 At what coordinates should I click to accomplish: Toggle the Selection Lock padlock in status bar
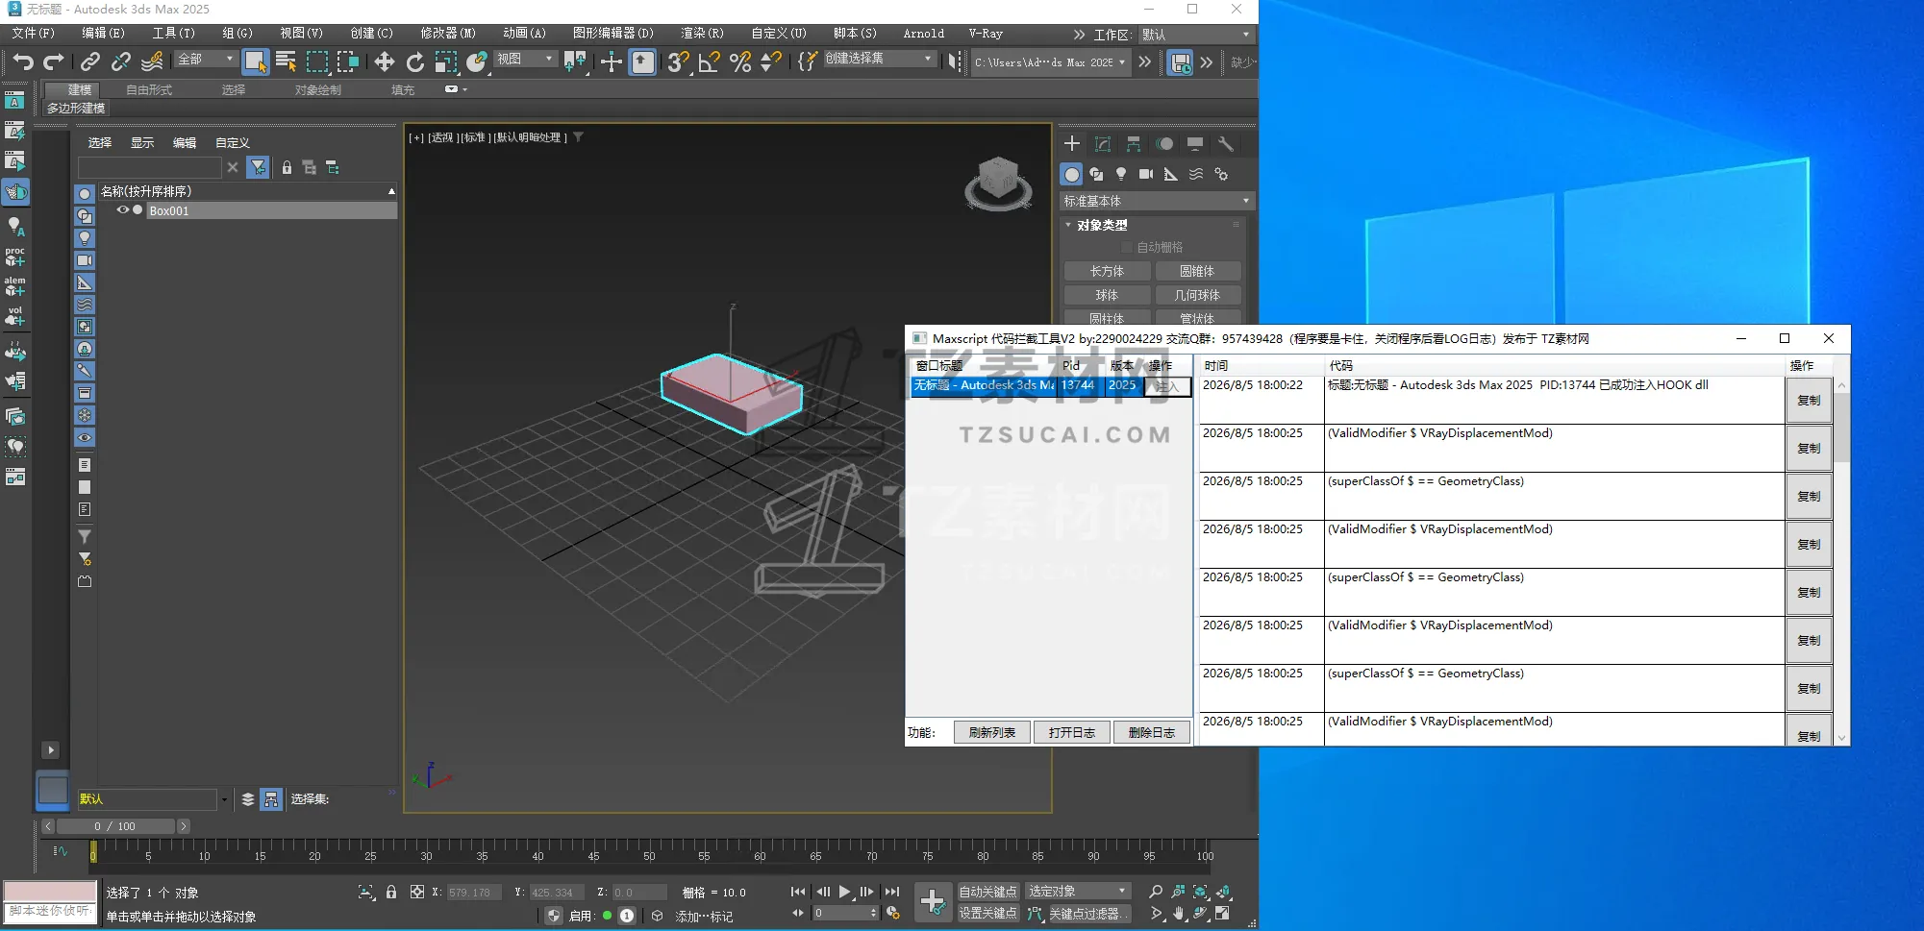pos(391,893)
